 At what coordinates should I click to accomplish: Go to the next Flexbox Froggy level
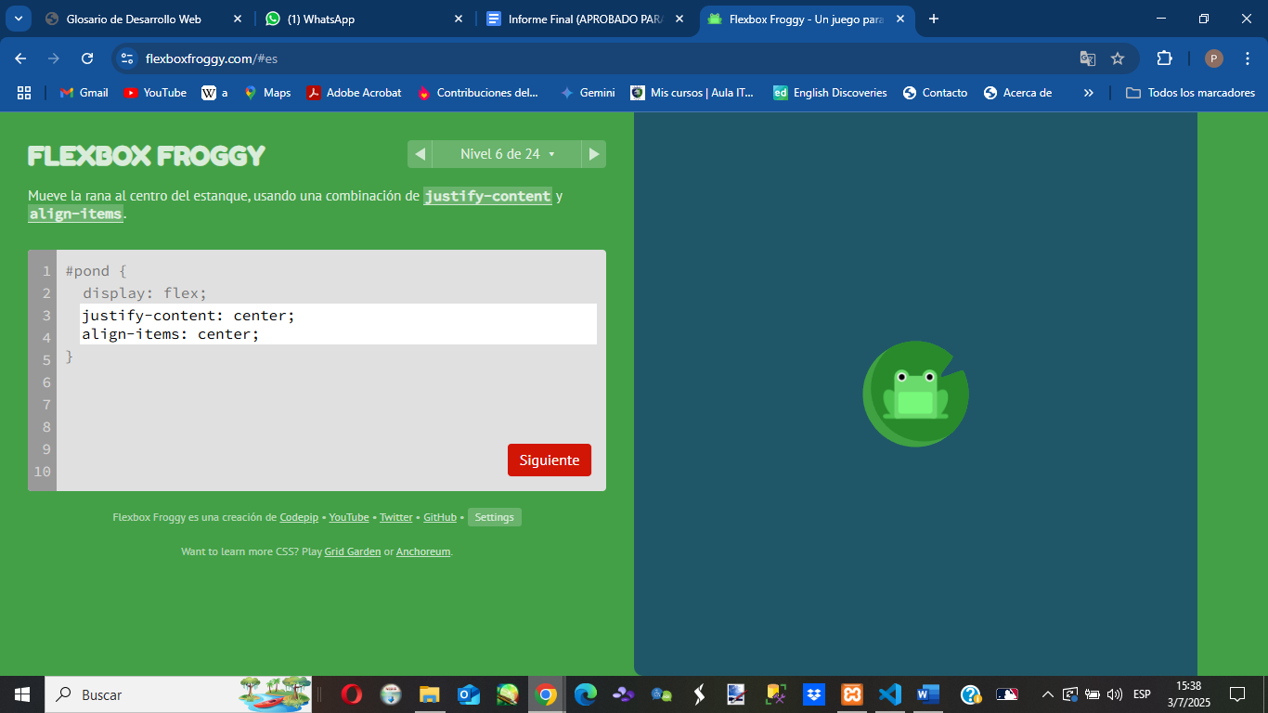[x=594, y=154]
